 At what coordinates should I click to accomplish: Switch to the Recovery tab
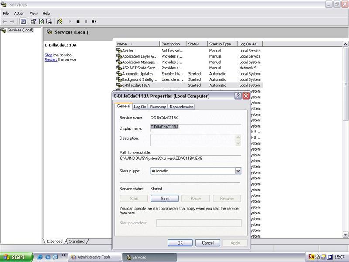point(158,107)
